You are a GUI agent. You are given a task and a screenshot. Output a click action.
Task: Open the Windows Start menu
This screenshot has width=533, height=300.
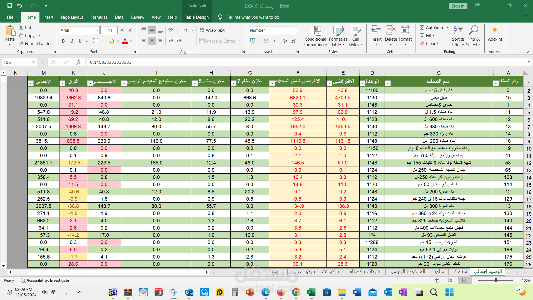pyautogui.click(x=449, y=292)
